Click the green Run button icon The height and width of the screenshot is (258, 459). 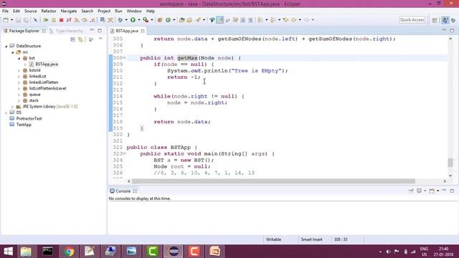(133, 20)
